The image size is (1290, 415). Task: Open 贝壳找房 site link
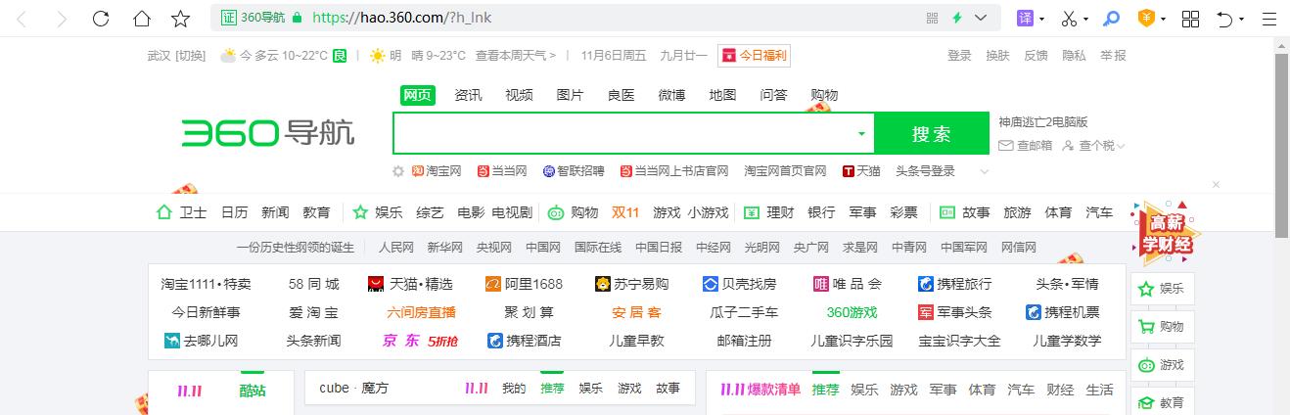coord(739,284)
